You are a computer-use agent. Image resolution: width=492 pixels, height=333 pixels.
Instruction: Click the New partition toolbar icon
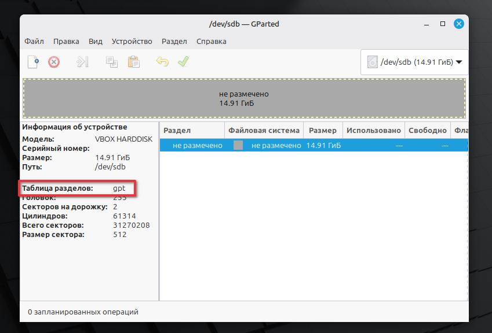tap(33, 62)
